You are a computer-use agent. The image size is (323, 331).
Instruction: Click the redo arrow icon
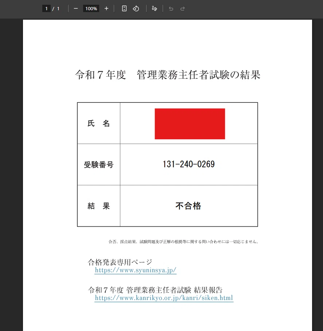coord(183,9)
